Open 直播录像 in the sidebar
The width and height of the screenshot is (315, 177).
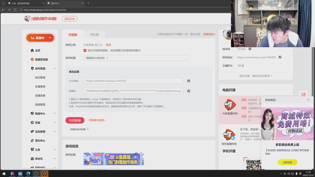(x=40, y=96)
